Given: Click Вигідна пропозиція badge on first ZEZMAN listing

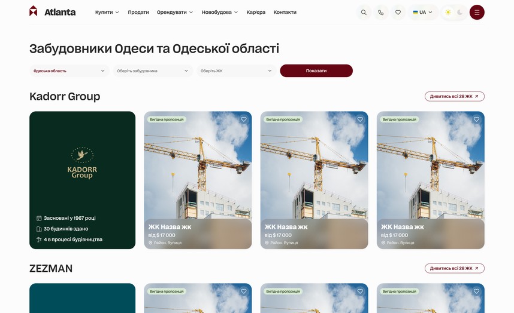Looking at the screenshot, I should click(x=167, y=291).
